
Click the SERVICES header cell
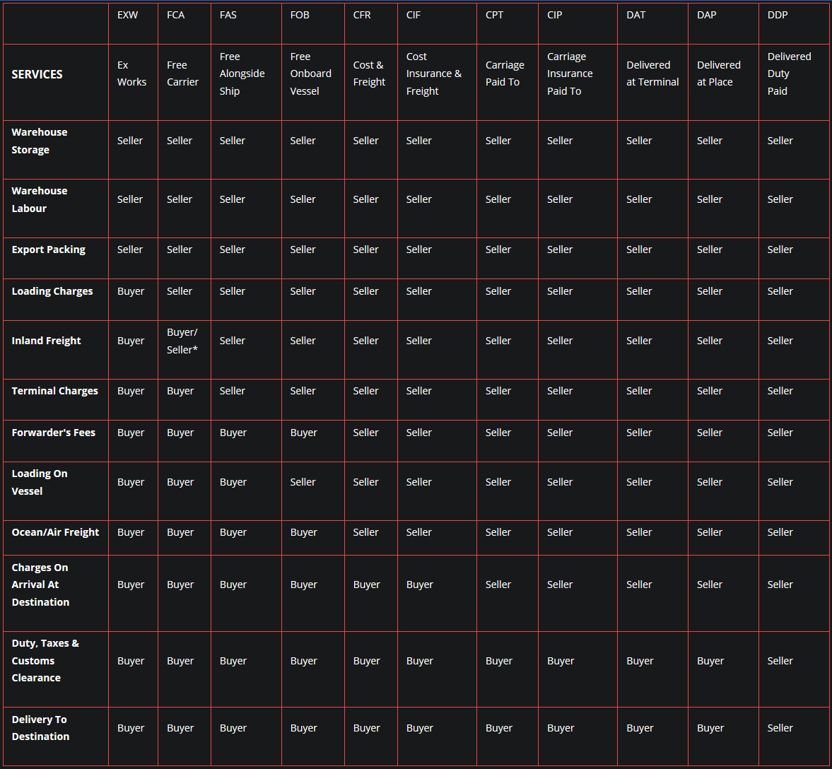pos(37,74)
